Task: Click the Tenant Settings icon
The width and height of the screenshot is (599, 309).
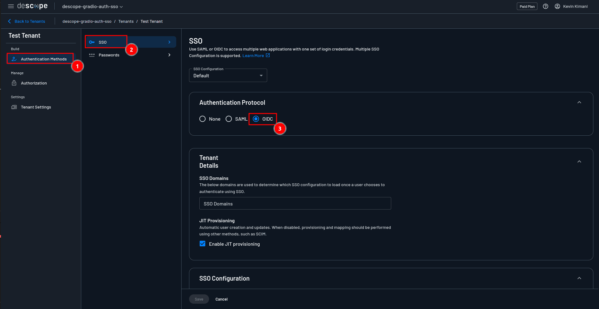Action: pyautogui.click(x=14, y=107)
